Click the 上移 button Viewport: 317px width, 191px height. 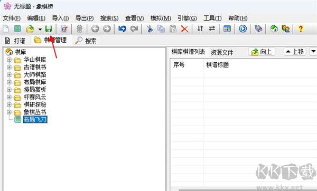point(295,52)
